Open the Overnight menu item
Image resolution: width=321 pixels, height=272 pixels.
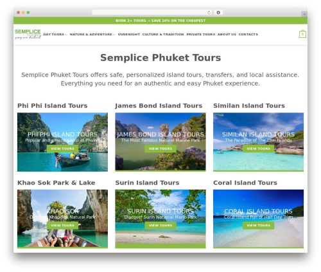click(129, 34)
